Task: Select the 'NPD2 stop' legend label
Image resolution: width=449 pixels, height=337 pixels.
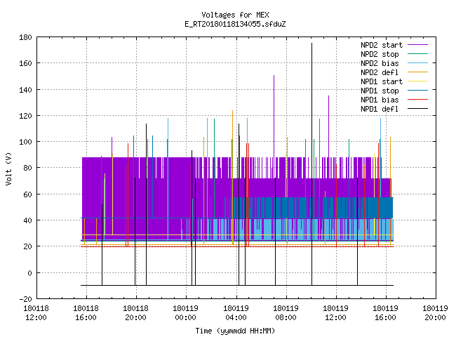Action: pos(380,54)
